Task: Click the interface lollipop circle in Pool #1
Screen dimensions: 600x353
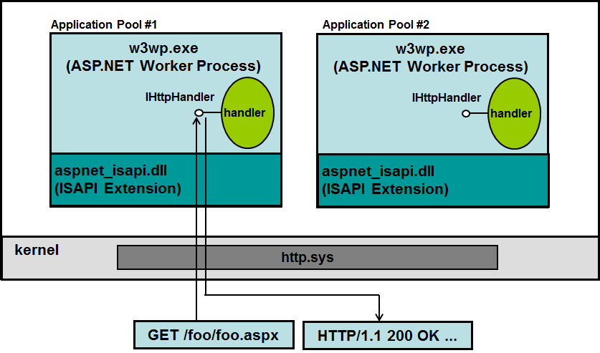Action: click(x=199, y=112)
